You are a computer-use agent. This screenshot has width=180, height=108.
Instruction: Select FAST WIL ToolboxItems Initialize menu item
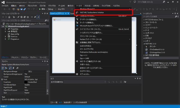coord(103,12)
